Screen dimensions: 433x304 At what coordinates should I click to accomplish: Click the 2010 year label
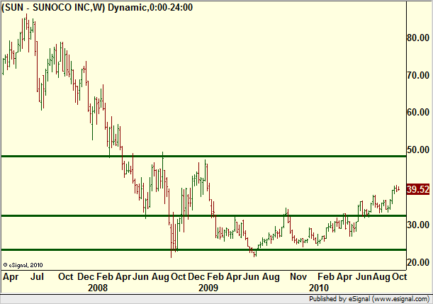pyautogui.click(x=319, y=288)
